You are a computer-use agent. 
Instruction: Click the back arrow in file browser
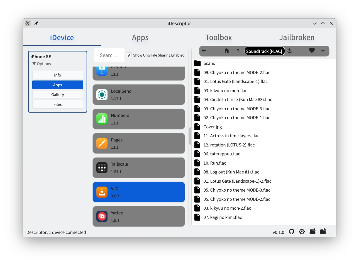(204, 51)
